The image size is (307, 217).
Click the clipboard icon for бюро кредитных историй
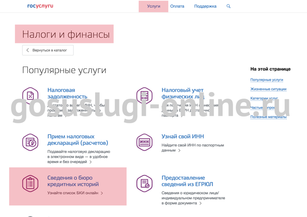tap(30, 184)
